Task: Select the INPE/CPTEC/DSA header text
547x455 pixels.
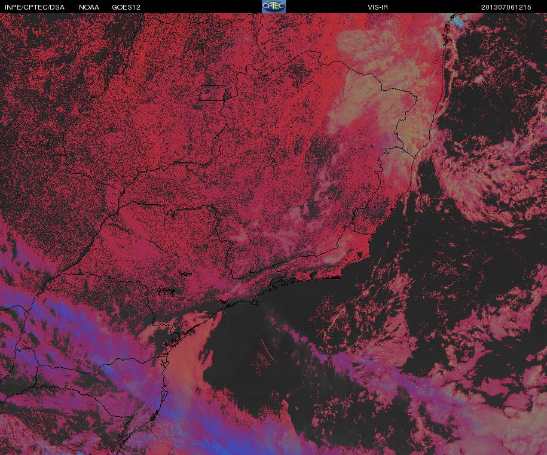Action: [35, 7]
